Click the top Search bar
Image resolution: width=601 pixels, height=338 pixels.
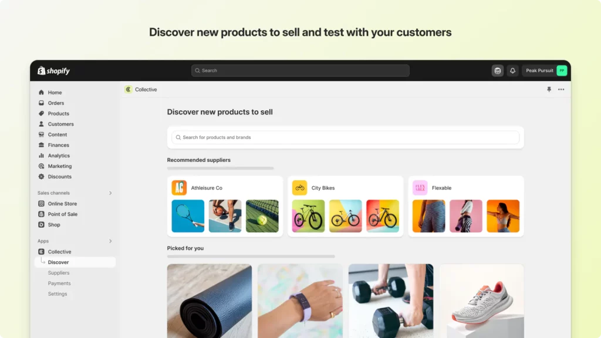click(x=300, y=70)
